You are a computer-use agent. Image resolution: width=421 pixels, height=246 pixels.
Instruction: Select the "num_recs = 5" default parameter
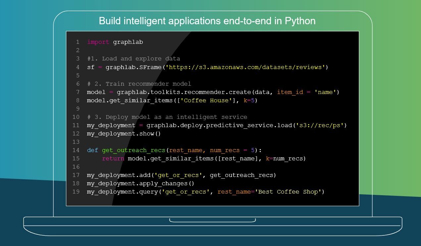point(232,150)
